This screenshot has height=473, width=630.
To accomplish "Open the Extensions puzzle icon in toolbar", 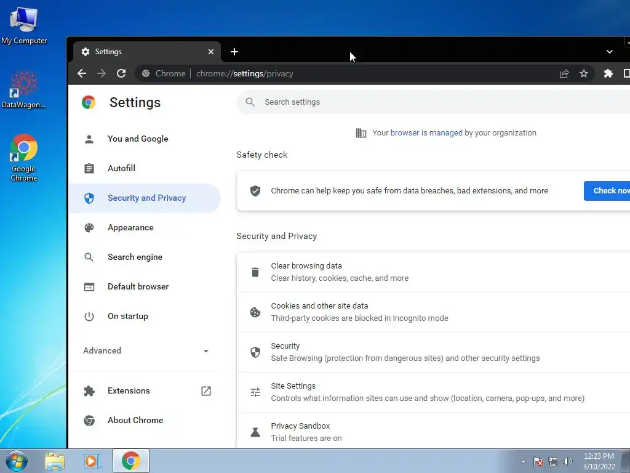I will 608,74.
